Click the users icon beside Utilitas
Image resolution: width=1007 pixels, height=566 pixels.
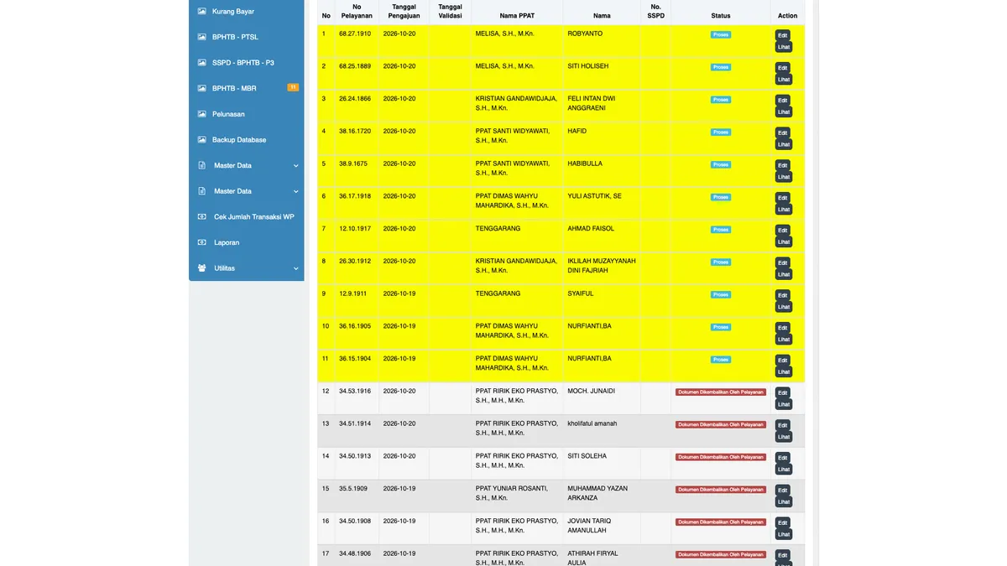pyautogui.click(x=201, y=268)
